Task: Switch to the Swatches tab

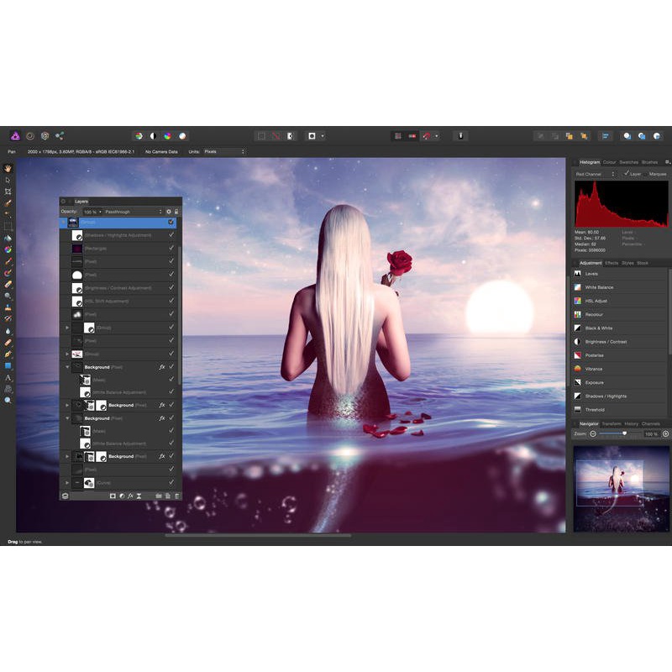Action: [629, 162]
